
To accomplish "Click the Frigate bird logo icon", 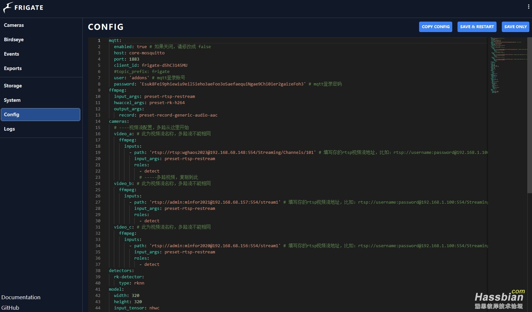I will pos(8,8).
